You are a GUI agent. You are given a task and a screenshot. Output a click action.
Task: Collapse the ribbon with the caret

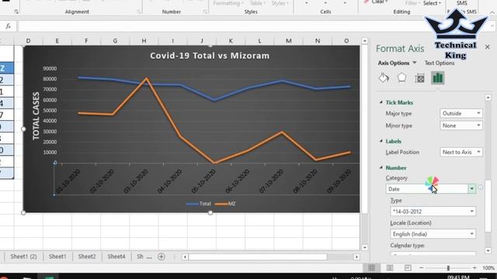pyautogui.click(x=492, y=12)
